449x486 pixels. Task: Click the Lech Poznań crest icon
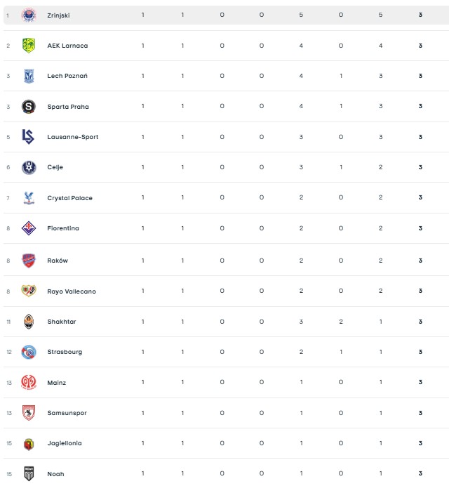(x=28, y=76)
